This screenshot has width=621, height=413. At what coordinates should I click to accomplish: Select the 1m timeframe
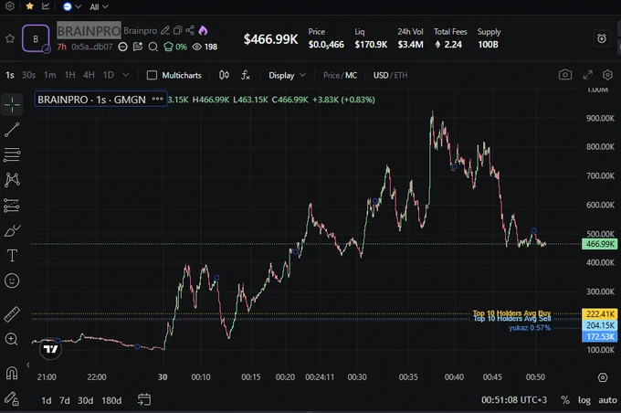tap(49, 75)
